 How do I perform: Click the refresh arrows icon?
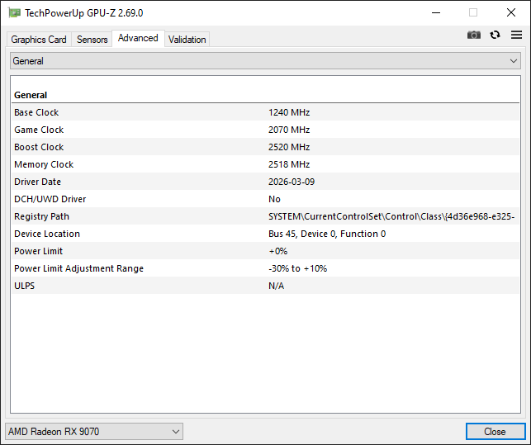coord(495,35)
